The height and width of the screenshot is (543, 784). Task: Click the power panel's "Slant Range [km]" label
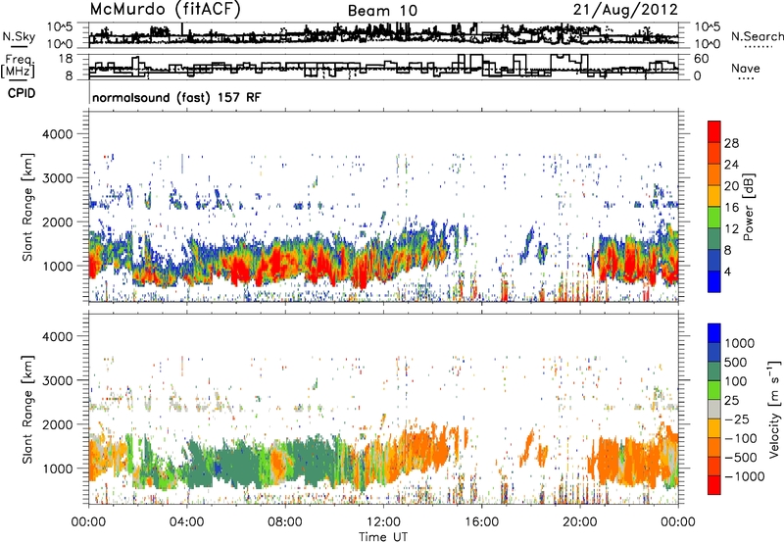[x=27, y=207]
